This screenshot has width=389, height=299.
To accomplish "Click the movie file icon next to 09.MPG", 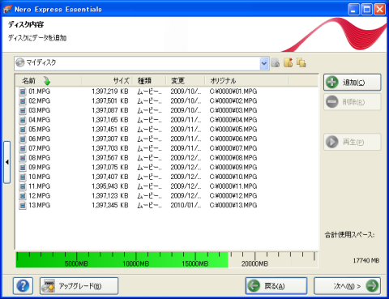I will pyautogui.click(x=23, y=168).
